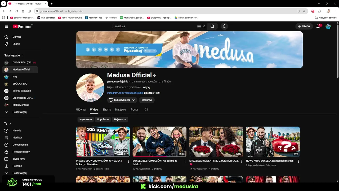
Task: Open Playlisty in the sidebar
Action: click(x=20, y=138)
